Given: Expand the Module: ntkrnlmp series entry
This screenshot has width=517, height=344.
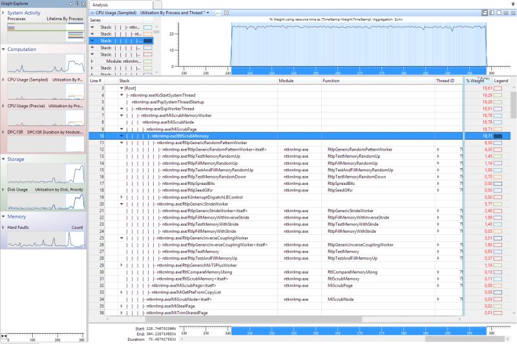Looking at the screenshot, I should [x=92, y=61].
